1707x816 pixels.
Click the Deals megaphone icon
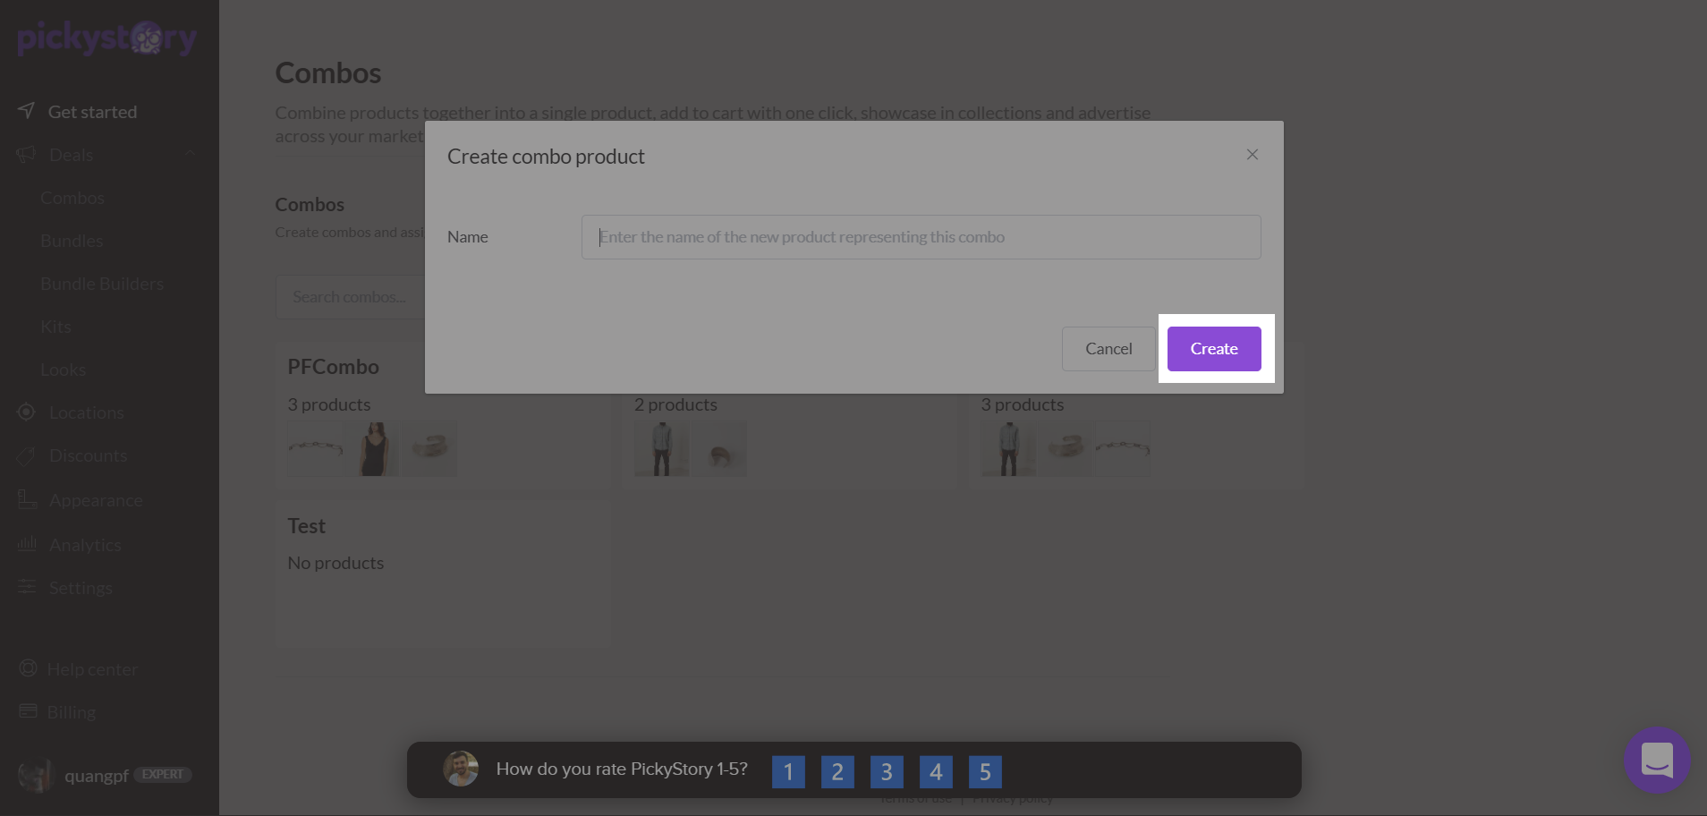27,154
